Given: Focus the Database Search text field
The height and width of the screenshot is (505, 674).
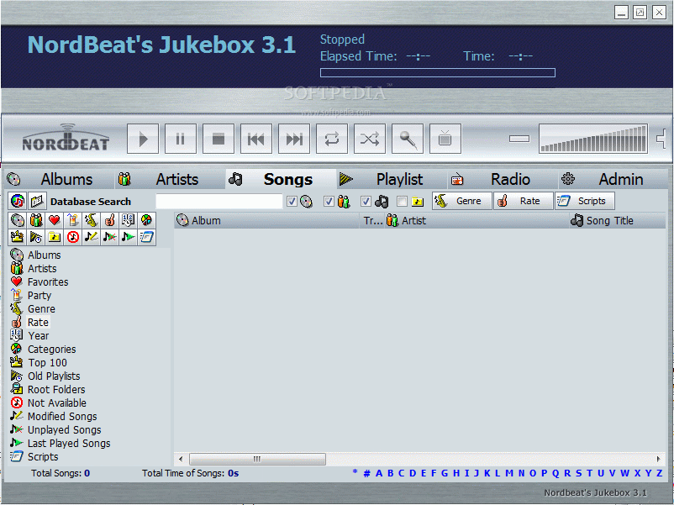Looking at the screenshot, I should (x=219, y=201).
